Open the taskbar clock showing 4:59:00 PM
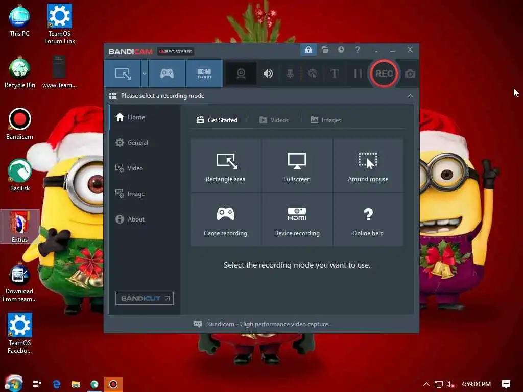The width and height of the screenshot is (523, 392). tap(476, 384)
